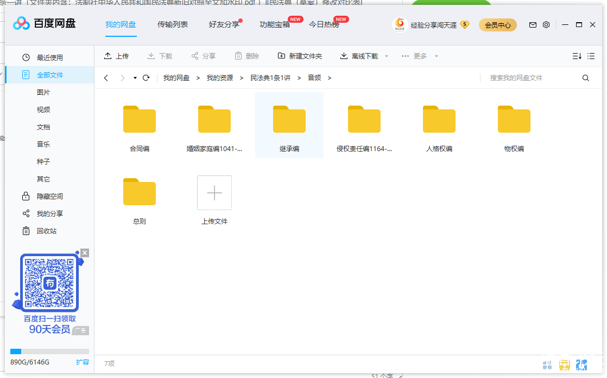Click the share icon beside 我的分享

point(26,213)
